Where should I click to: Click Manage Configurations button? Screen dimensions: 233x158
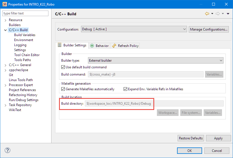coord(209,29)
